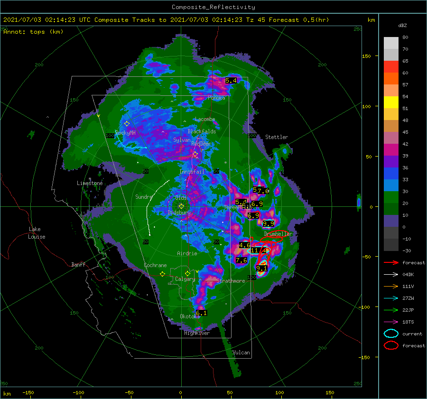Select the red swatch in the dBZ scale
The height and width of the screenshot is (399, 427).
pyautogui.click(x=391, y=67)
